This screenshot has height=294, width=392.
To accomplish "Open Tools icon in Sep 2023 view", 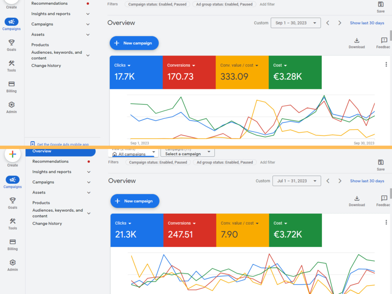I will coord(11,63).
